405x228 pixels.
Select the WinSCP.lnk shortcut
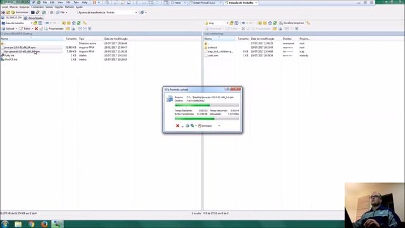(x=11, y=60)
